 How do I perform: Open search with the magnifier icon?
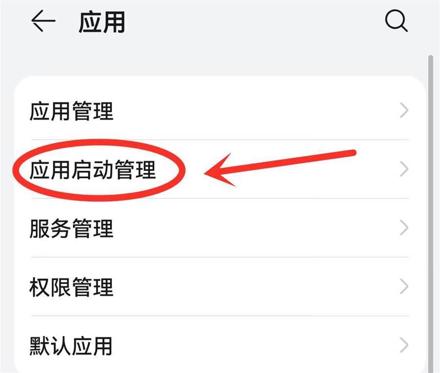[x=396, y=21]
